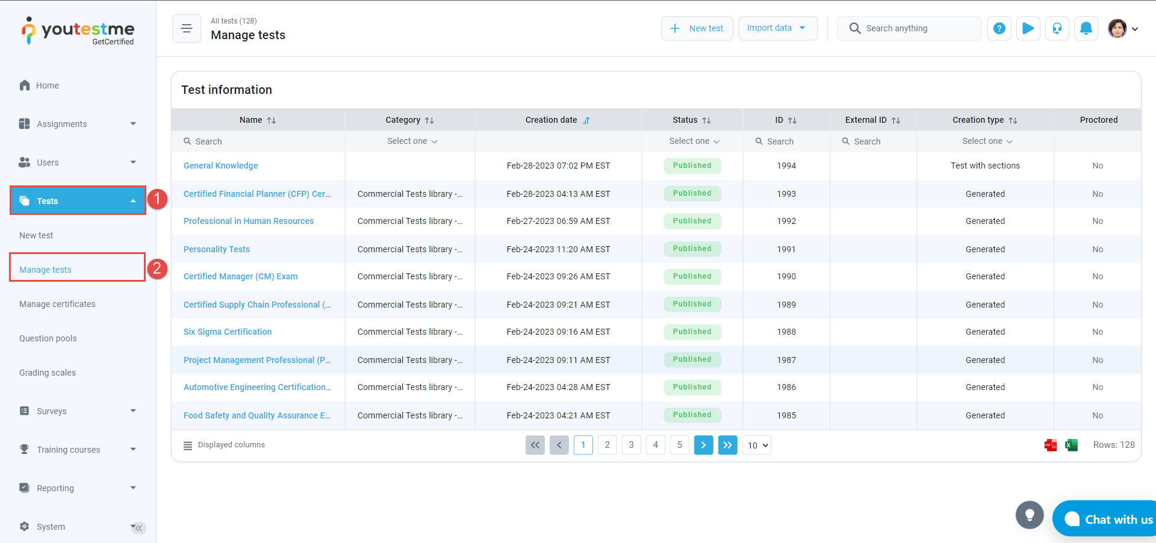
Task: Open rows per page dropdown
Action: [x=757, y=445]
